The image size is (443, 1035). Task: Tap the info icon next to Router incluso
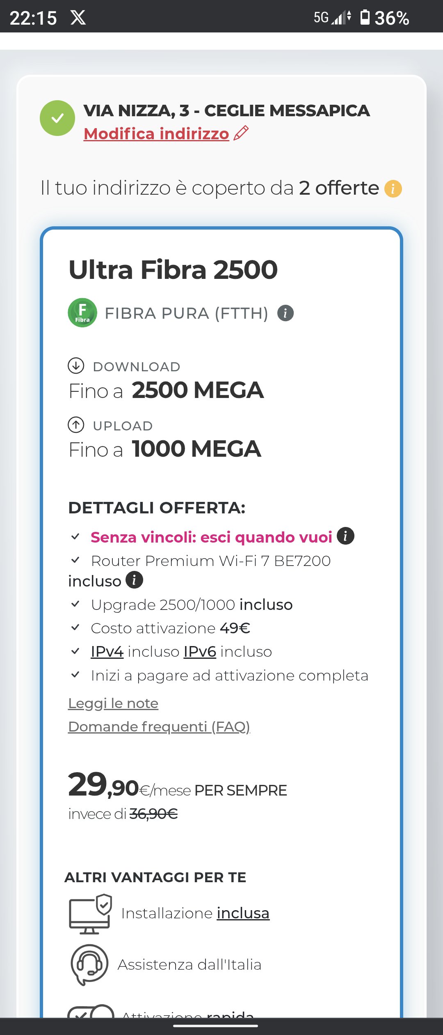pos(134,580)
